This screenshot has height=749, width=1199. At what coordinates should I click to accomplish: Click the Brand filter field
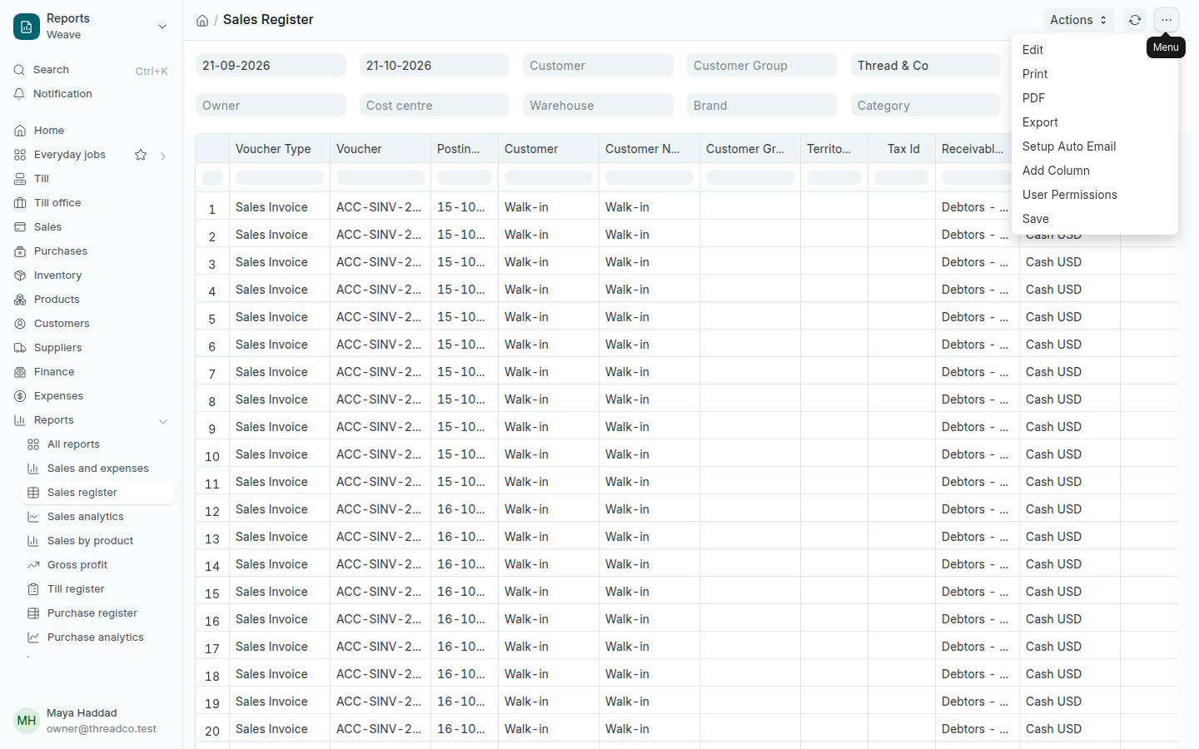tap(762, 106)
